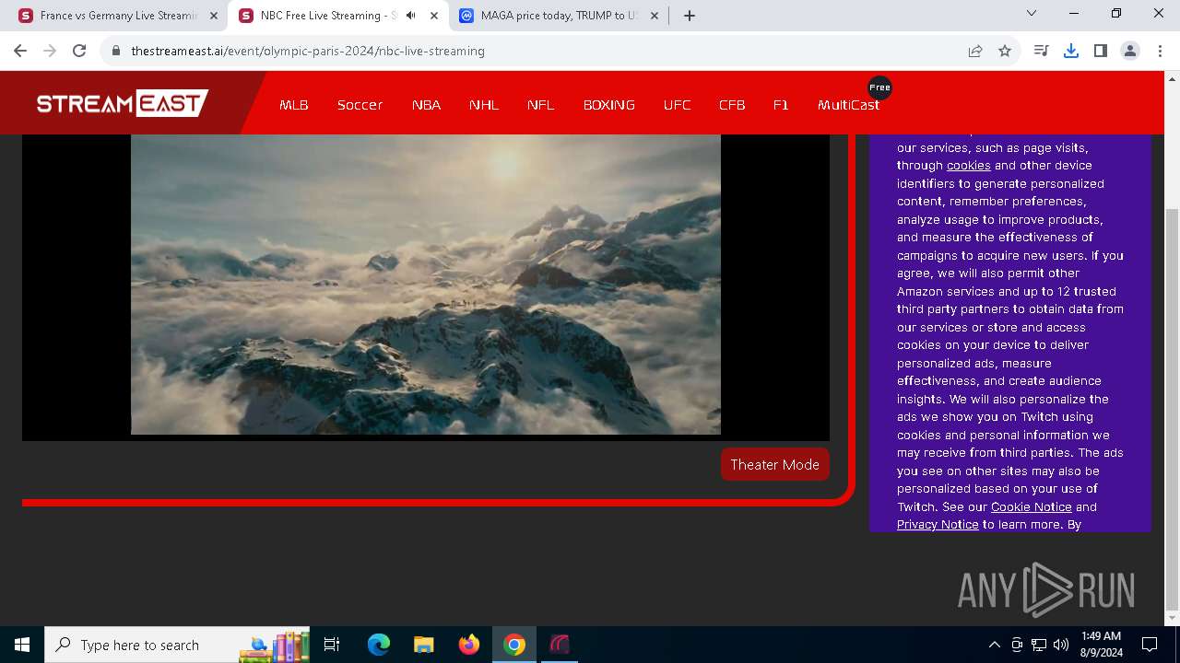Open the MLB section
The image size is (1180, 663).
coord(294,105)
